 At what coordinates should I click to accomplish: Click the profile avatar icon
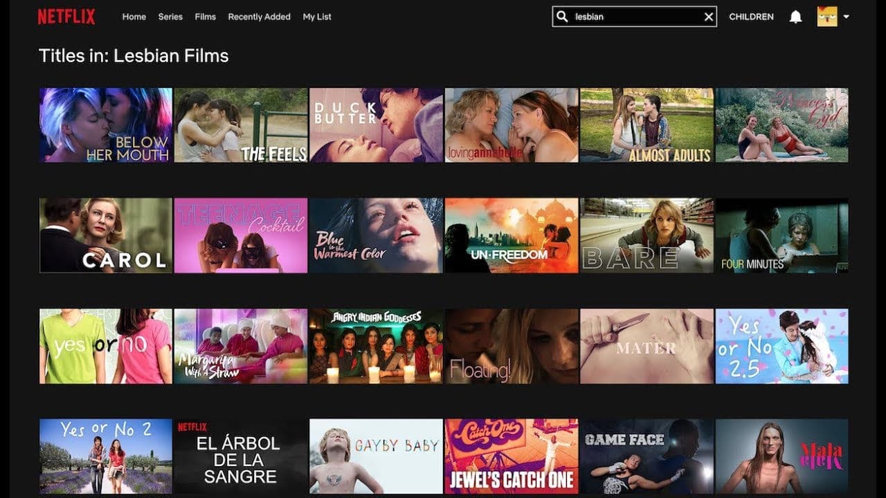pos(827,17)
